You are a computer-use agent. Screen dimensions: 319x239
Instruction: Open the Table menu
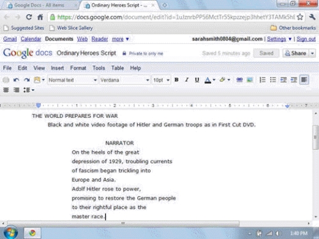click(x=118, y=68)
